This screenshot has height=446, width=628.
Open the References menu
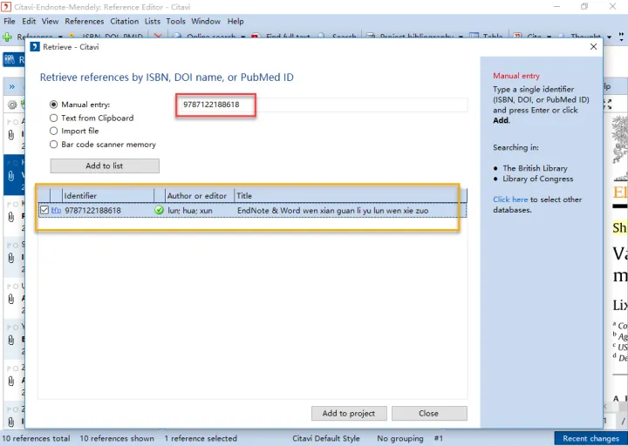pos(85,21)
